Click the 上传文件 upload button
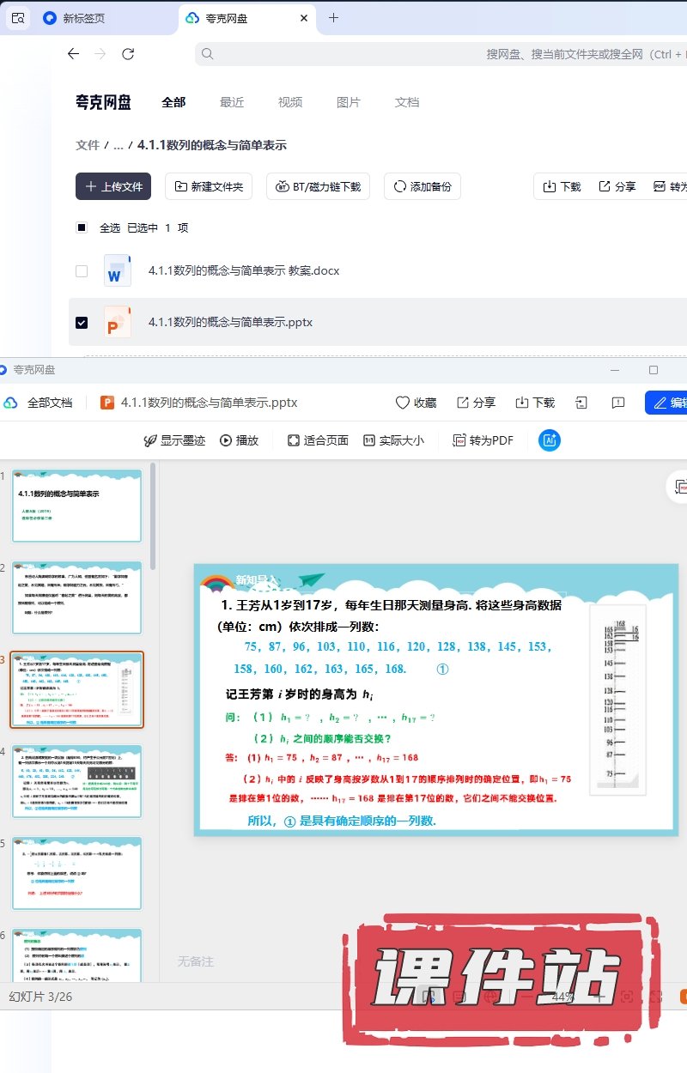Screen dimensions: 687x1073 pos(113,186)
